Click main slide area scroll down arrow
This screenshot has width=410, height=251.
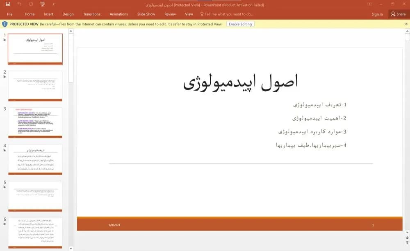(x=407, y=233)
